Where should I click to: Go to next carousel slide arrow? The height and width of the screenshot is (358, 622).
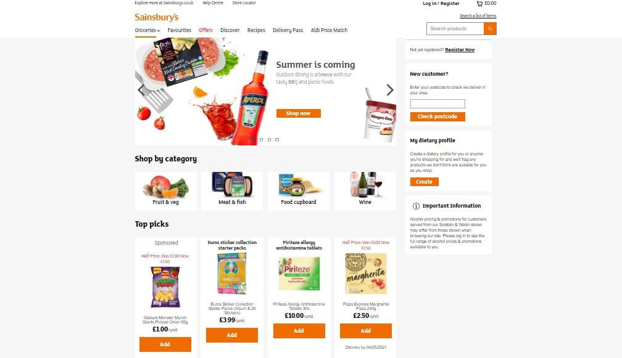[x=390, y=90]
